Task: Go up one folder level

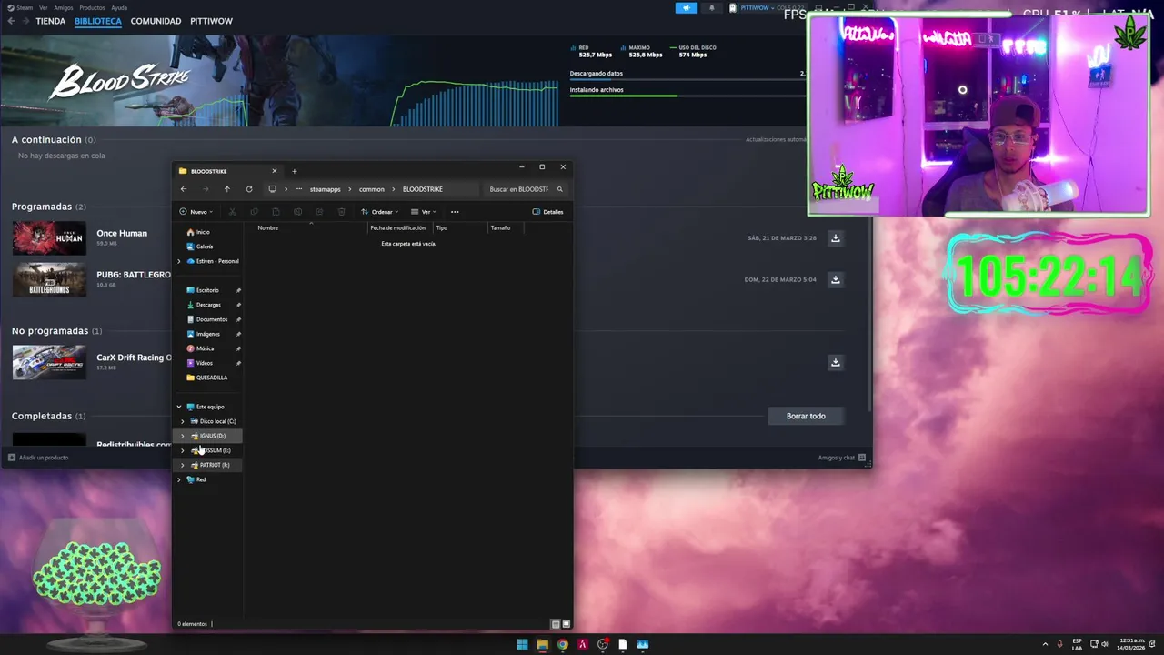Action: point(227,189)
